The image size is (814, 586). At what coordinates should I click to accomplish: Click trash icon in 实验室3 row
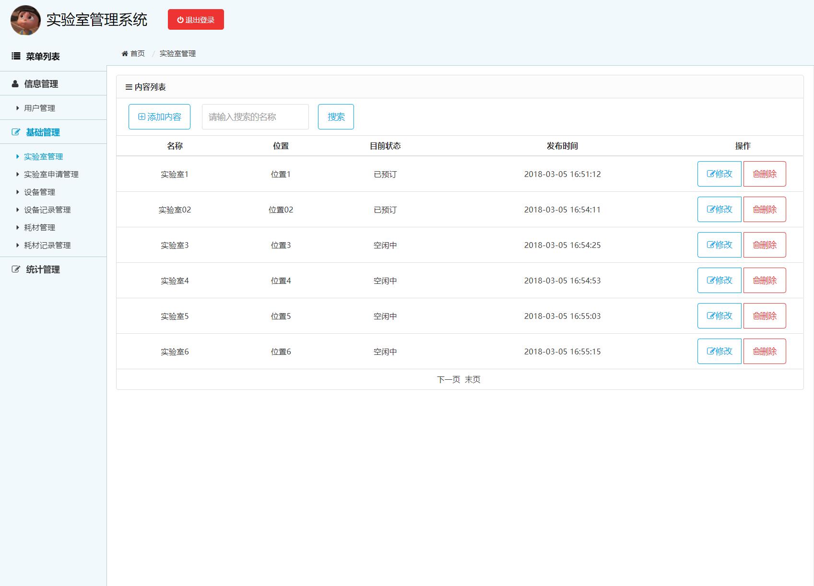point(756,245)
